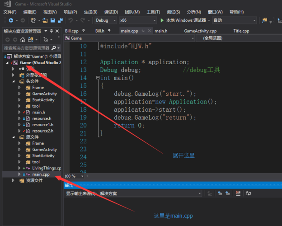The height and width of the screenshot is (226, 282).
Task: Click the new project toolbar icon
Action: (x=33, y=20)
